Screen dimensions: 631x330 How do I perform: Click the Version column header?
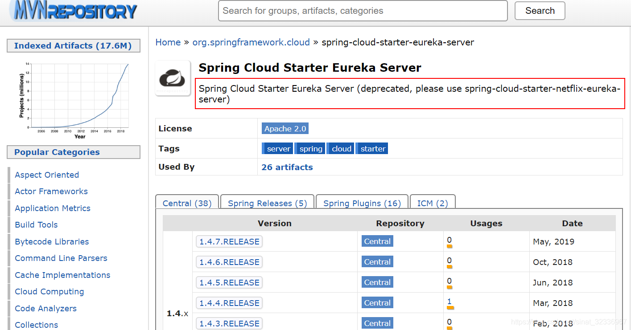pos(275,224)
